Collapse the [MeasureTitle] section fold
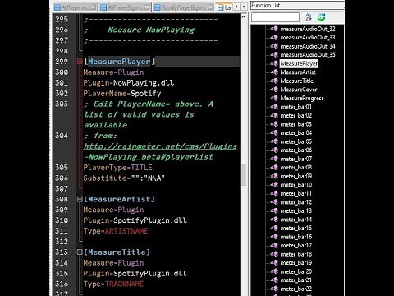This screenshot has height=296, width=394. point(80,252)
